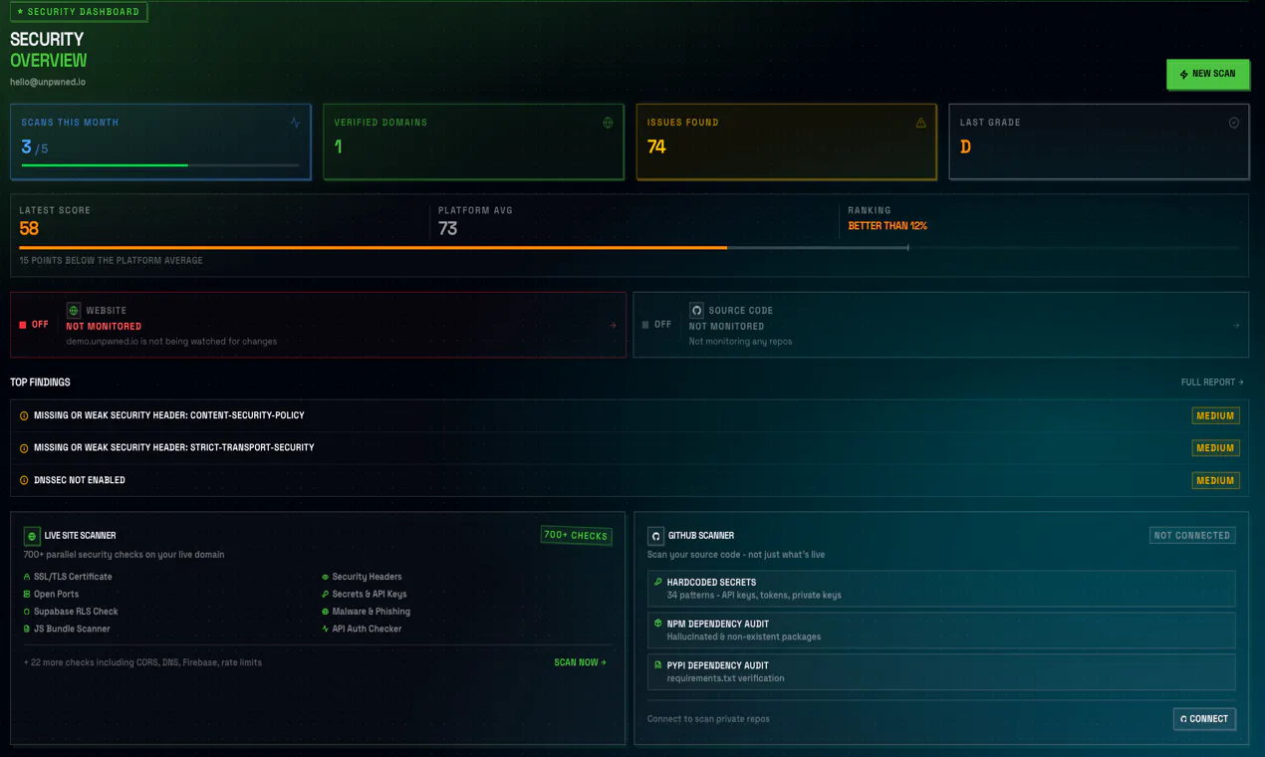Click the API Auth Checker icon

(325, 629)
